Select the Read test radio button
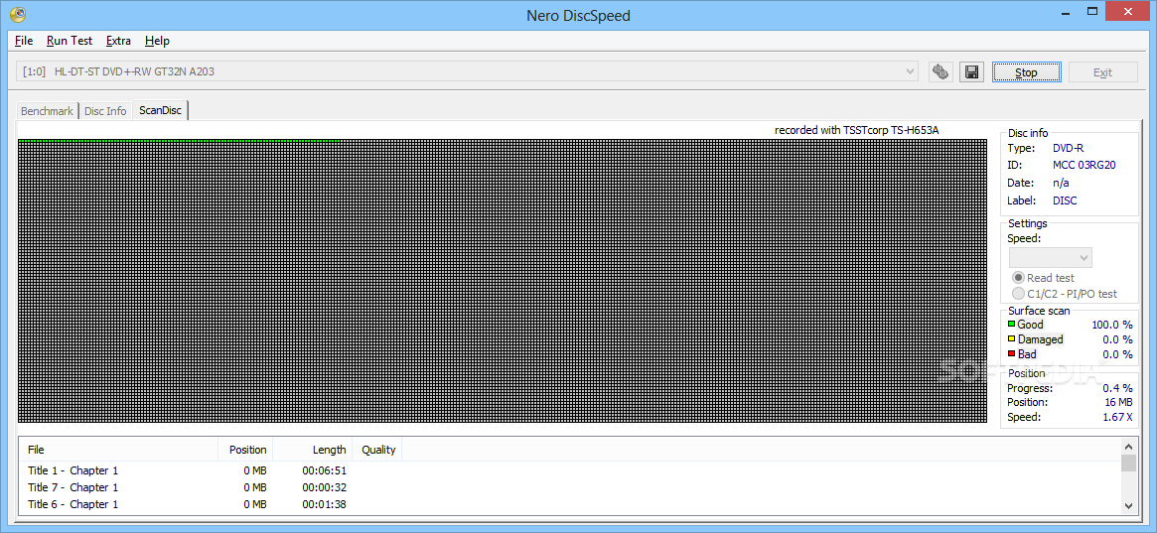 point(1018,278)
